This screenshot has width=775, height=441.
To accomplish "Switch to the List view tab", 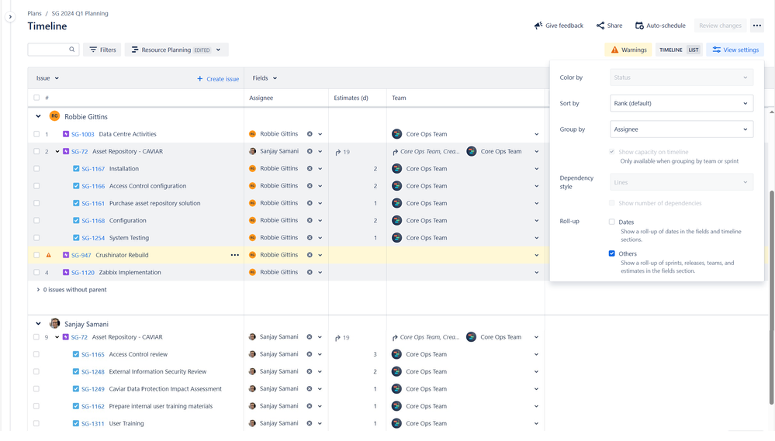I will tap(694, 50).
